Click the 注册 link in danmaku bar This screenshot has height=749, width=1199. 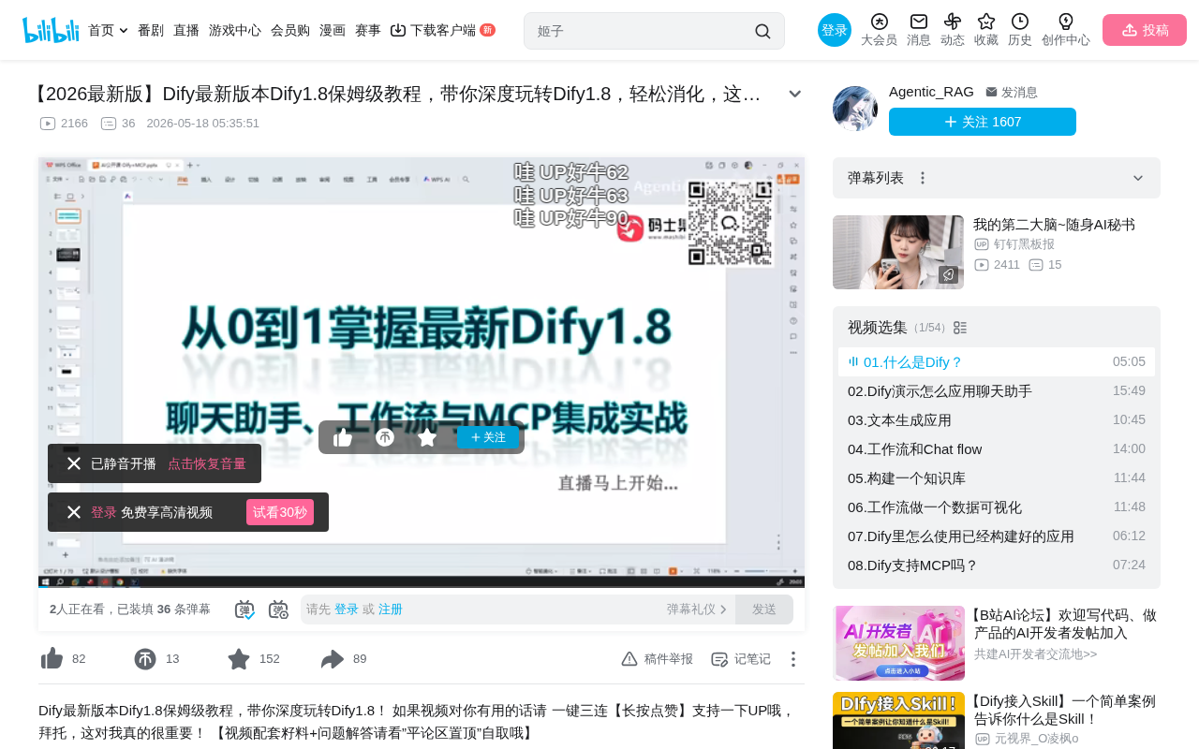click(391, 609)
